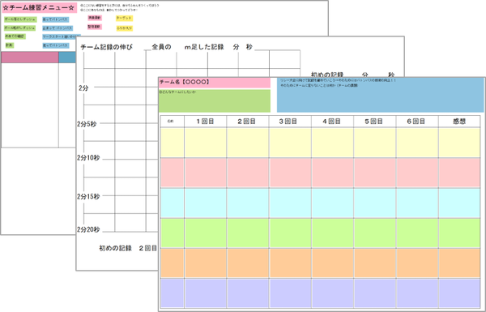The width and height of the screenshot is (486, 312).
Task: Click the 初めの記録 label below the chart
Action: point(115,248)
